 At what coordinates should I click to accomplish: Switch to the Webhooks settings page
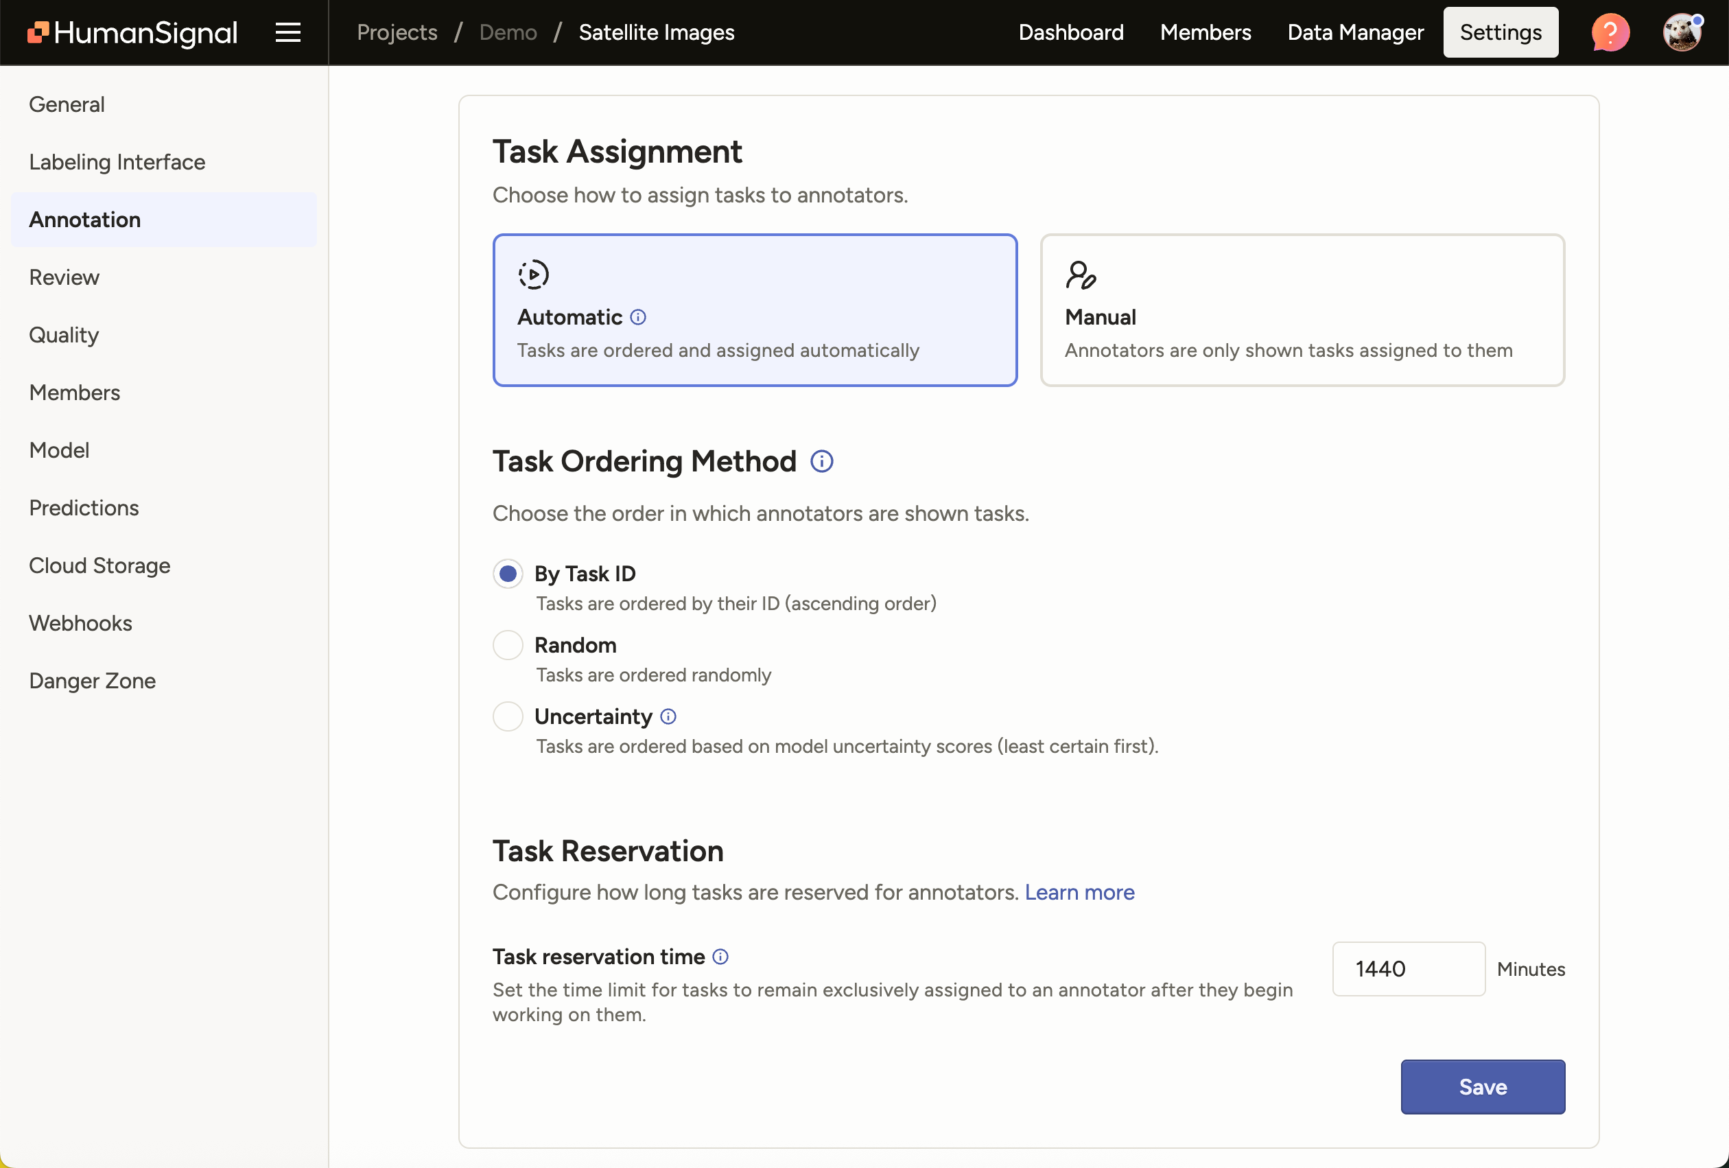[x=80, y=623]
